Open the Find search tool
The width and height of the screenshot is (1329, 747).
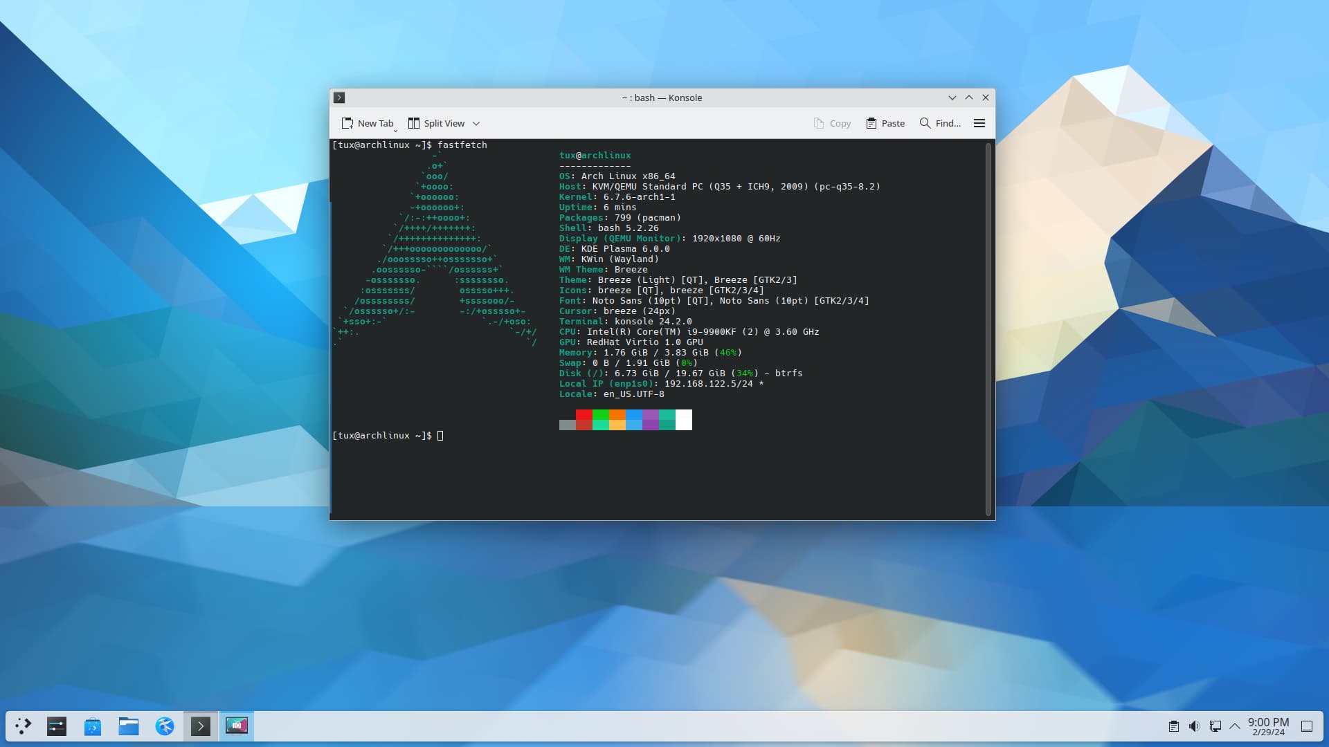pyautogui.click(x=940, y=123)
